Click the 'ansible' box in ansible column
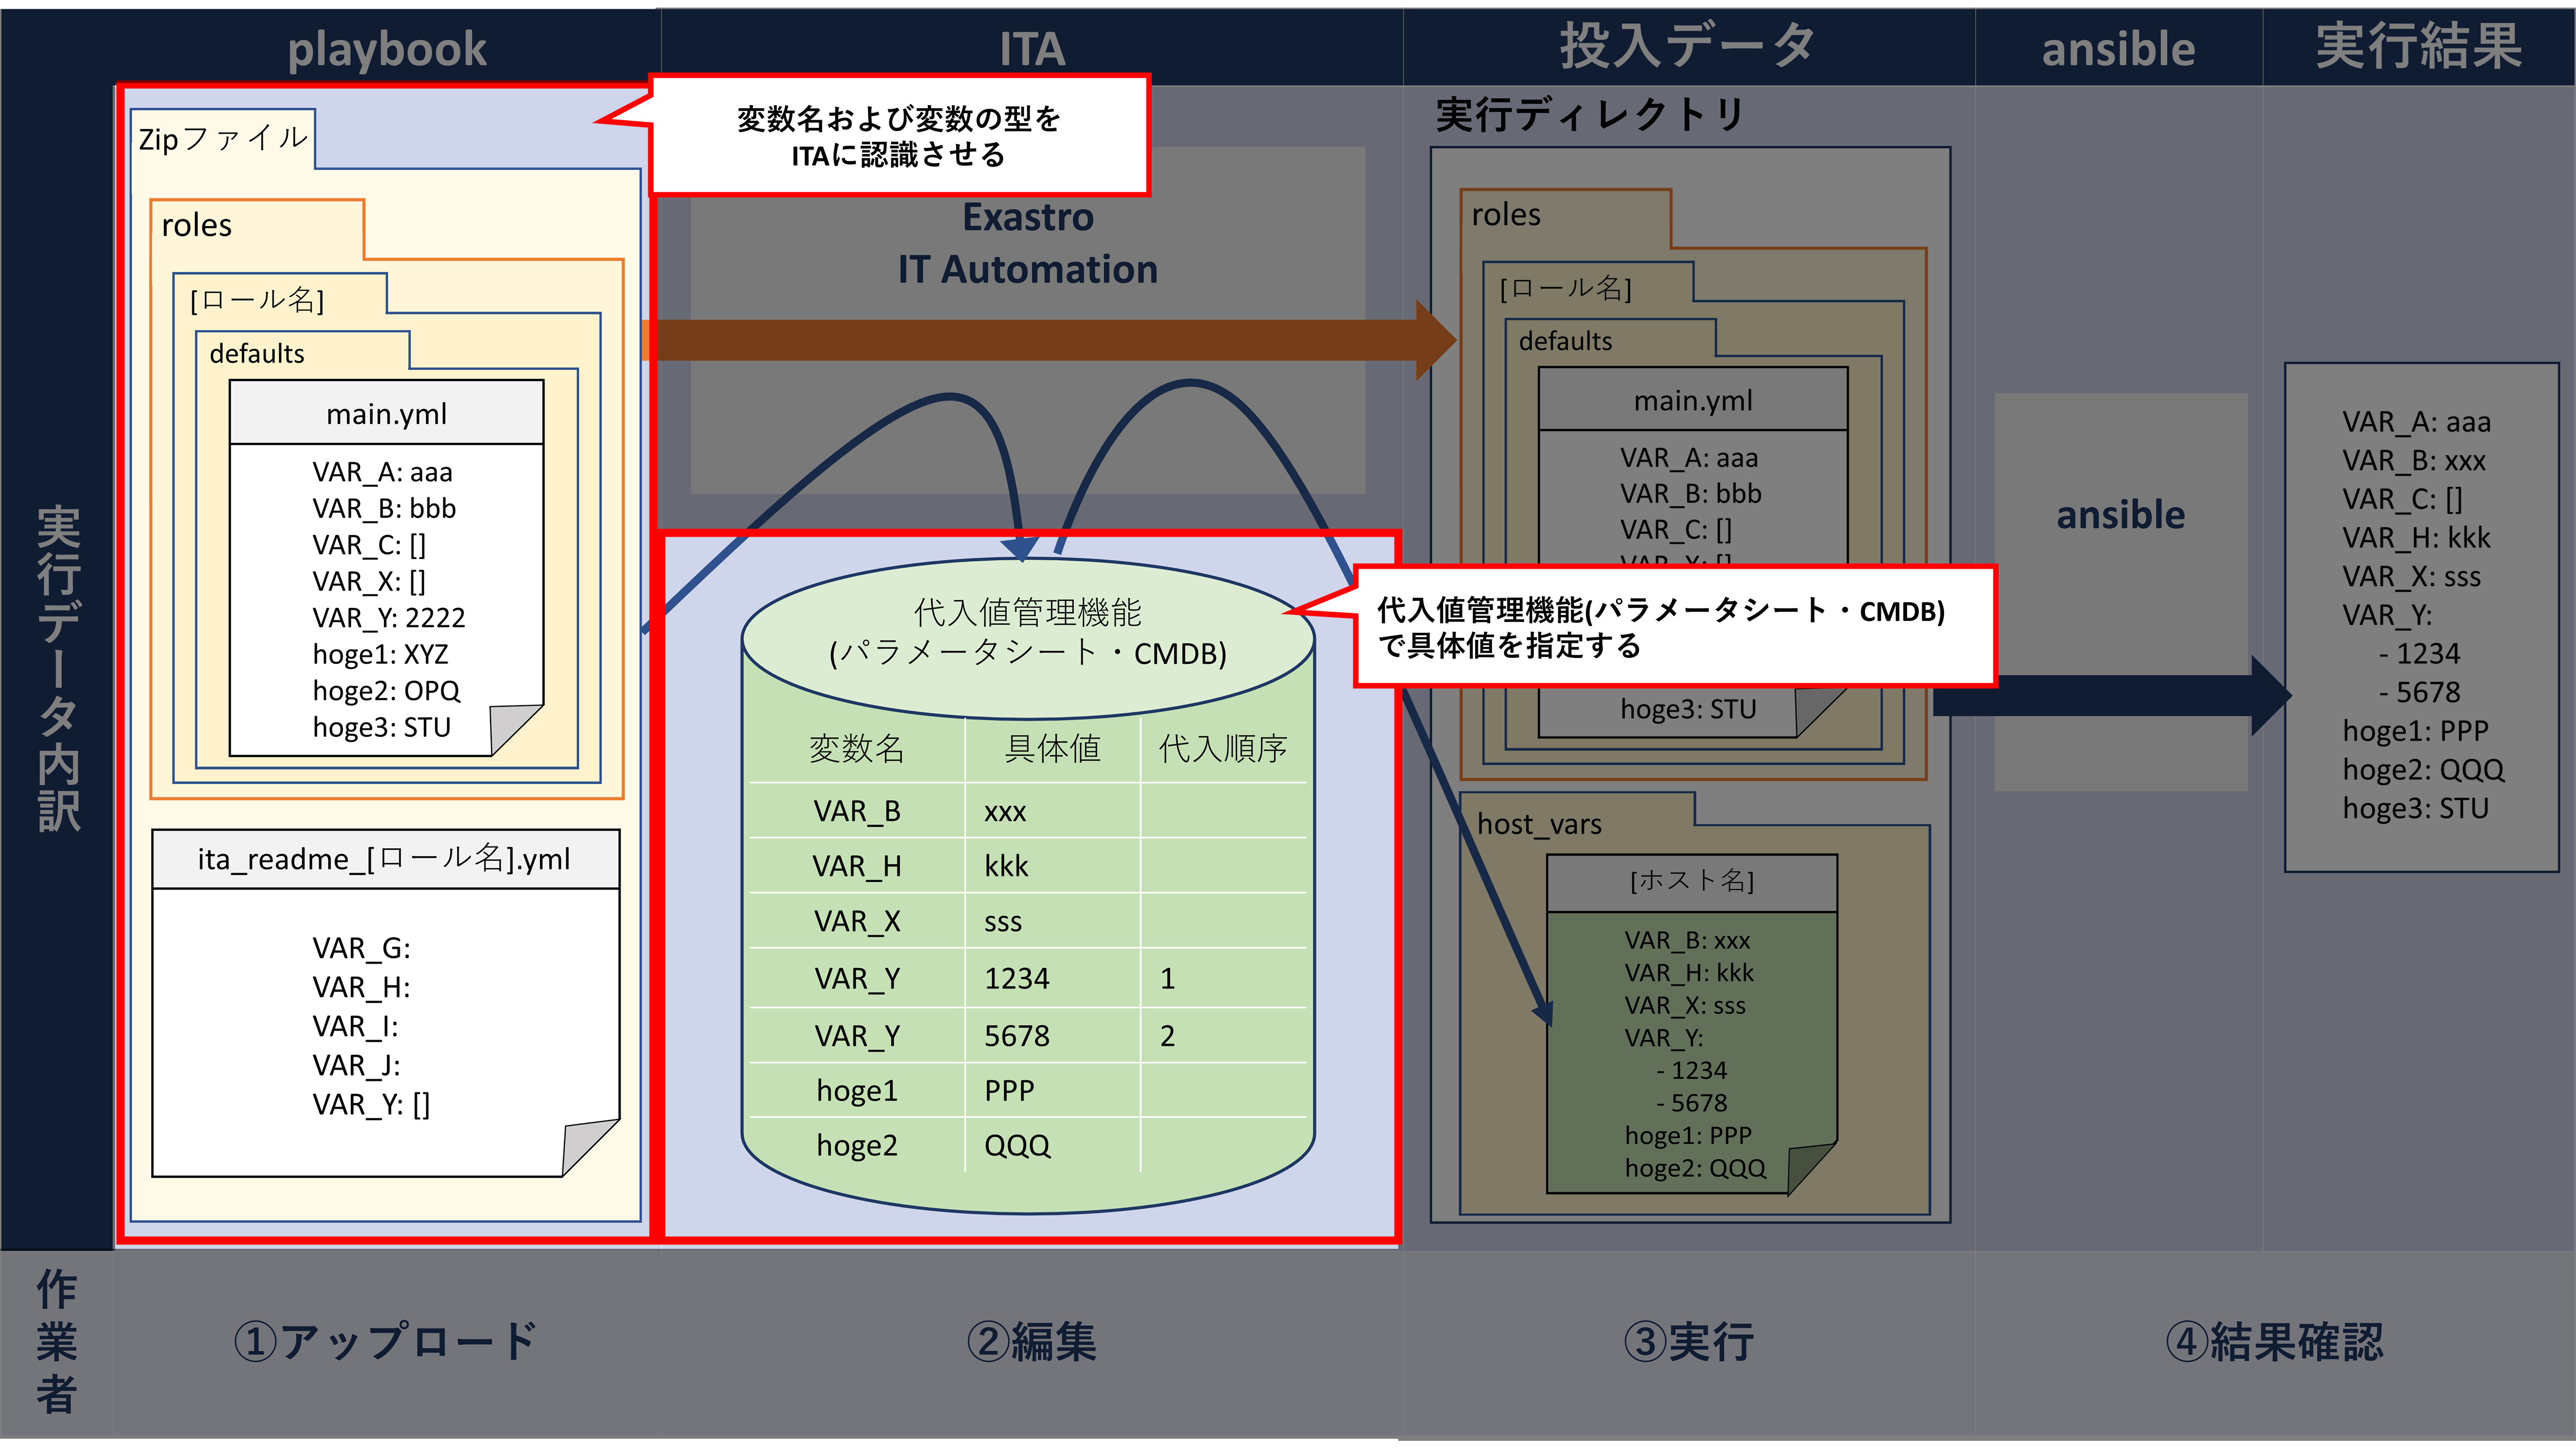Screen dimensions: 2576x1449 point(2120,592)
